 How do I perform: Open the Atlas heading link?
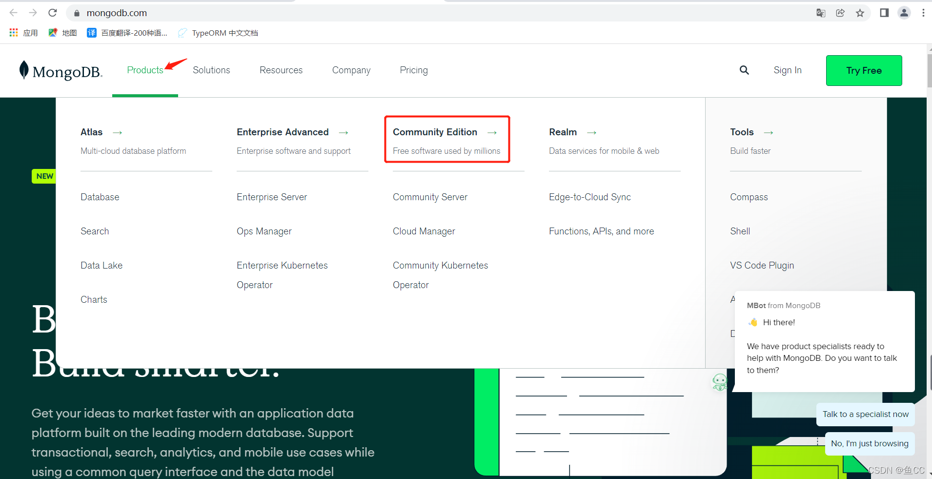coord(91,132)
